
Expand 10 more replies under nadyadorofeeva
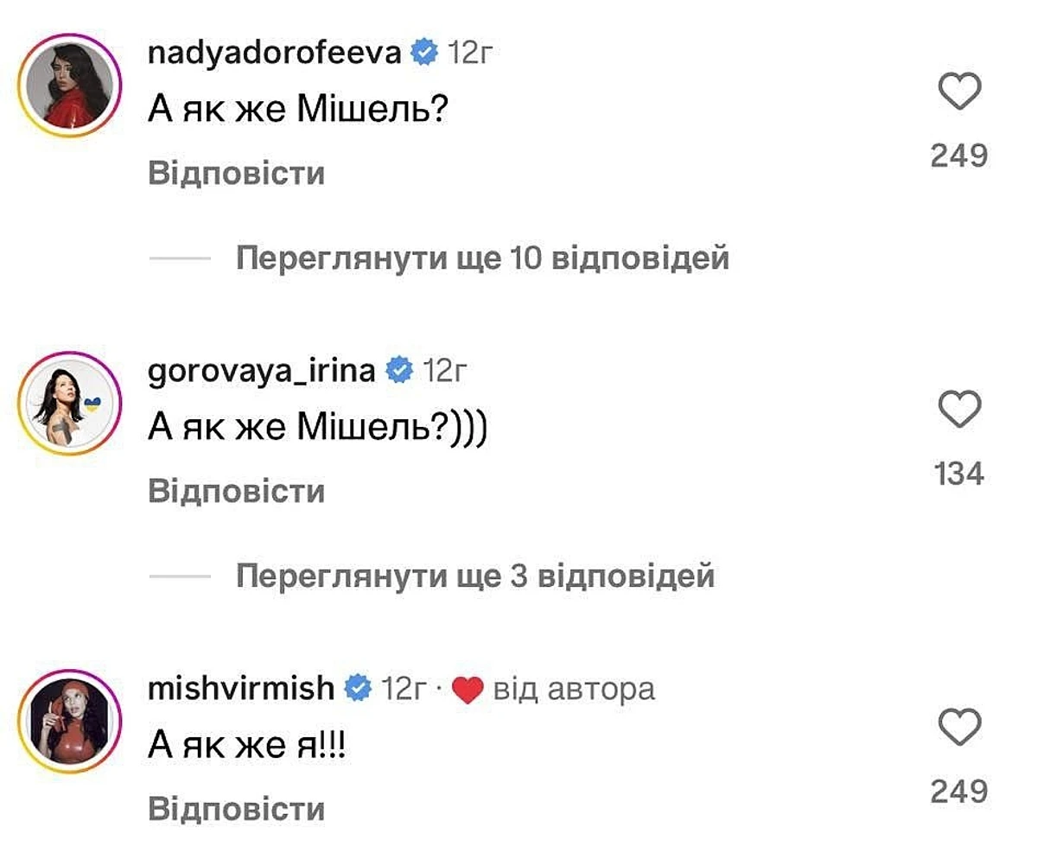482,258
